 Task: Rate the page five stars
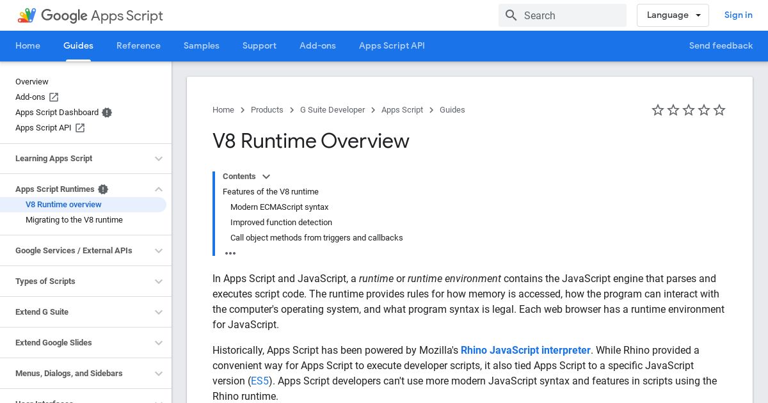pyautogui.click(x=719, y=110)
